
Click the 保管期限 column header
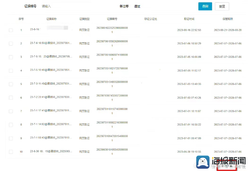coord(228,19)
